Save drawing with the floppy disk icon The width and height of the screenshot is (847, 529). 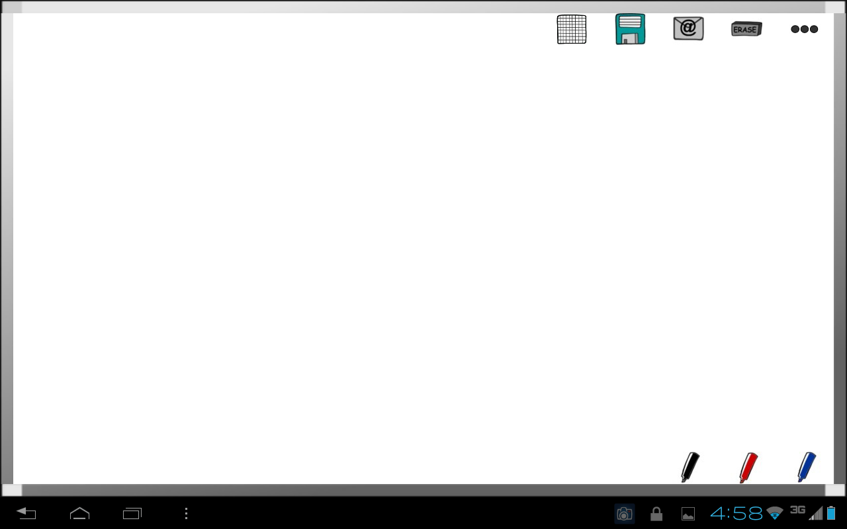pyautogui.click(x=630, y=29)
